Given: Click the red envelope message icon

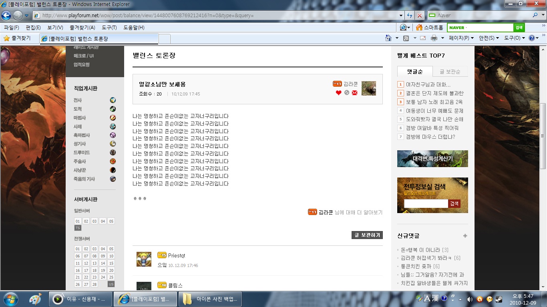Looking at the screenshot, I should pyautogui.click(x=354, y=93).
